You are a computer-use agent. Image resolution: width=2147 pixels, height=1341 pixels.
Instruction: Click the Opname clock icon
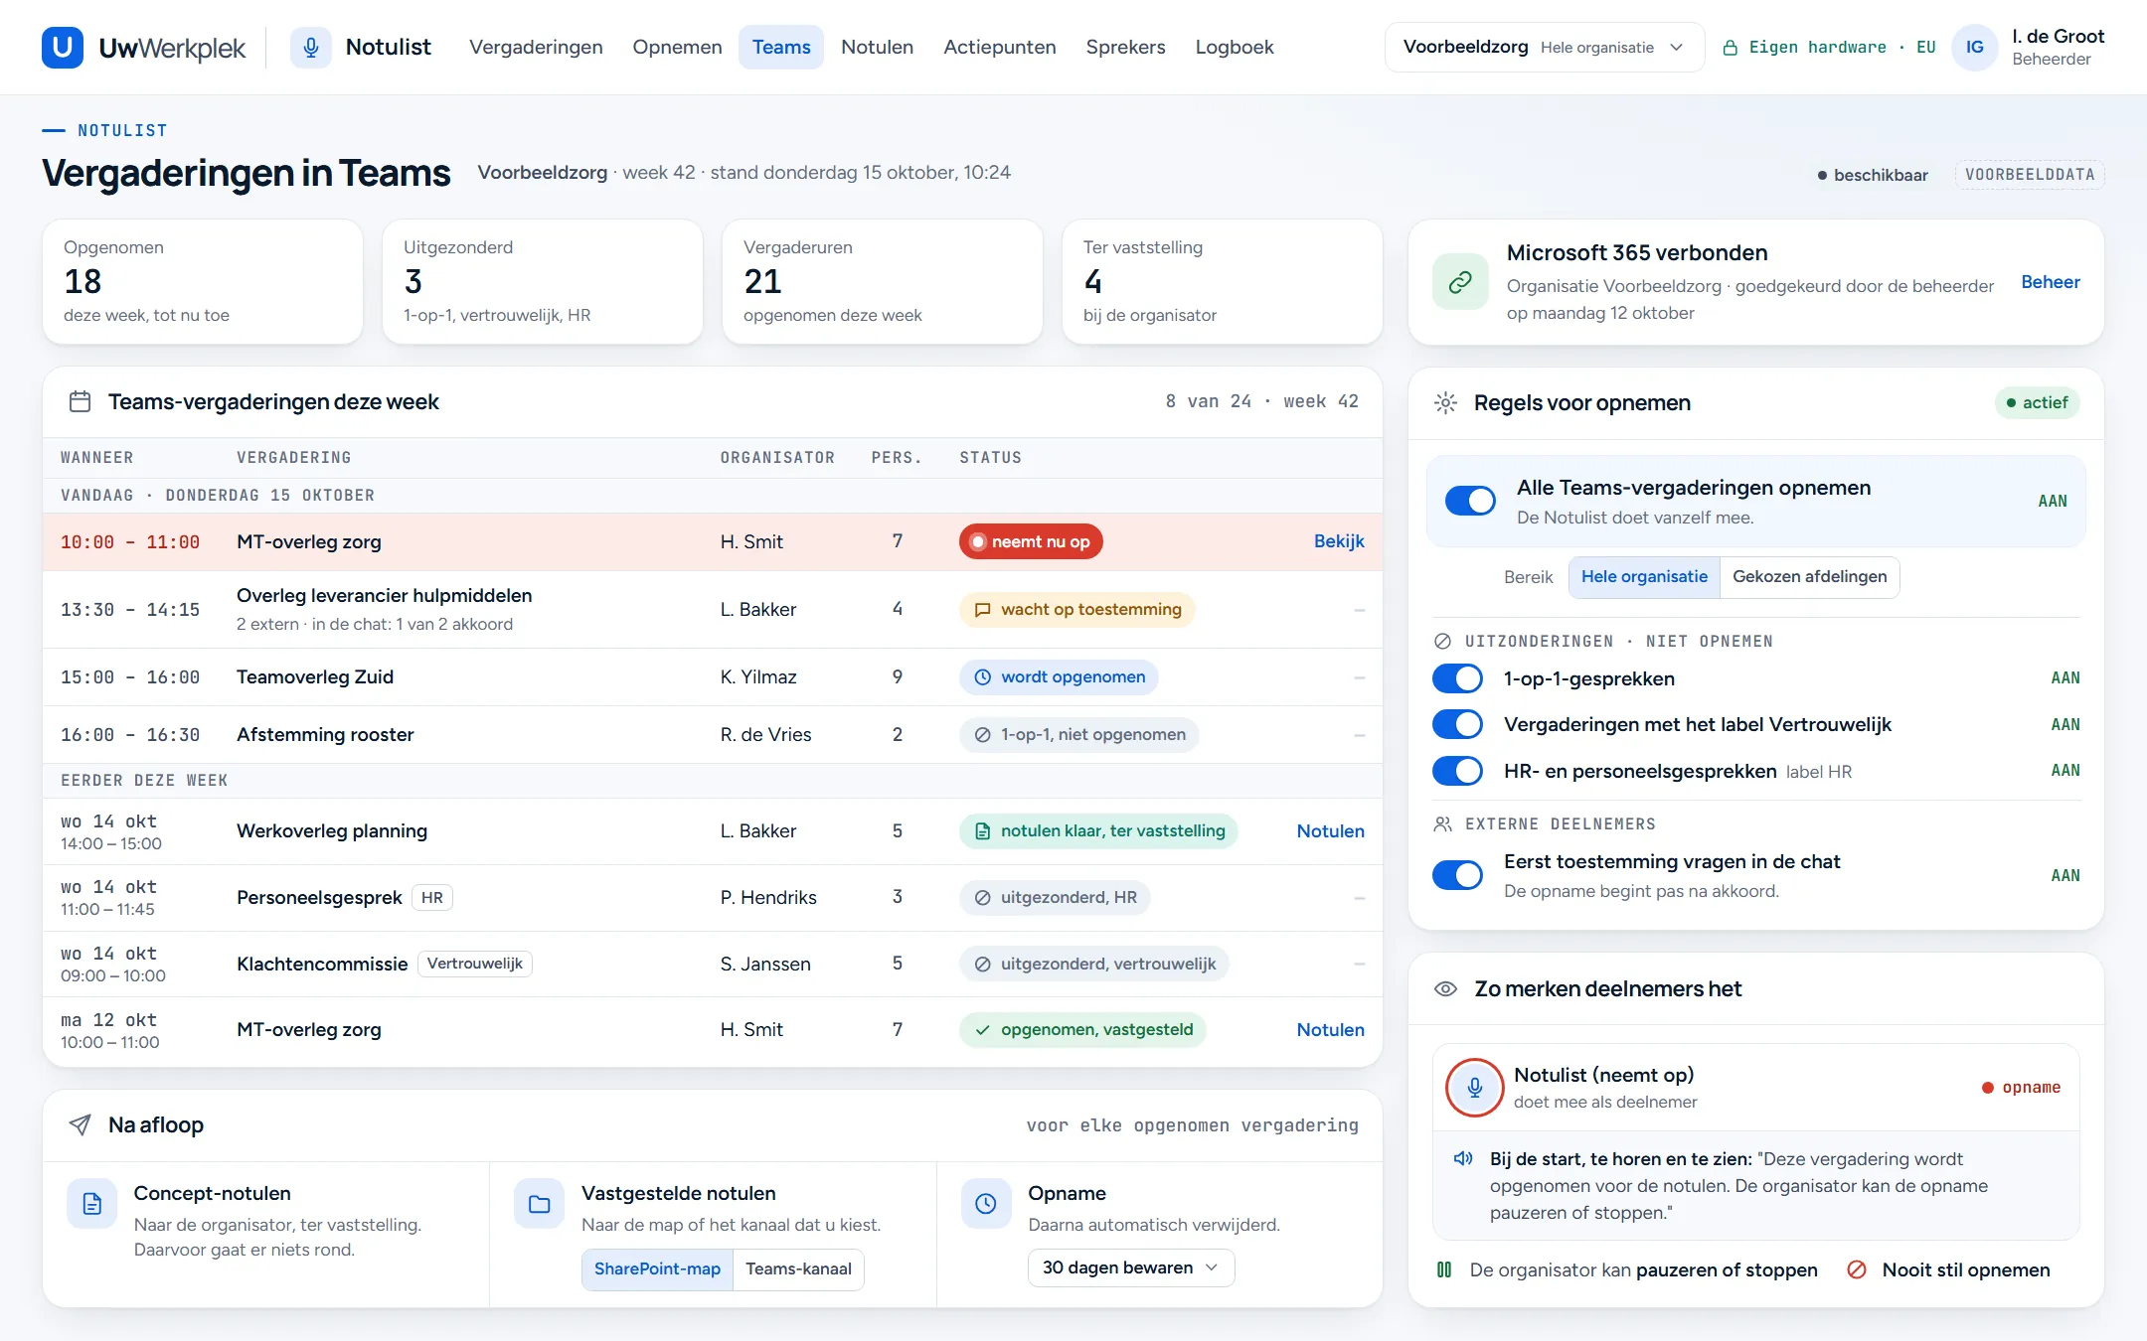click(x=986, y=1204)
